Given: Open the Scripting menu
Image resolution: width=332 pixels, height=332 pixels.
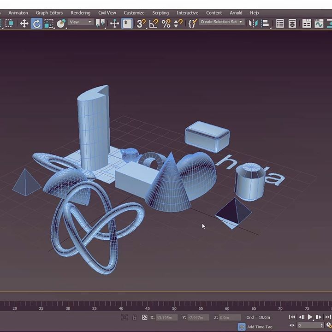Looking at the screenshot, I should (x=160, y=13).
